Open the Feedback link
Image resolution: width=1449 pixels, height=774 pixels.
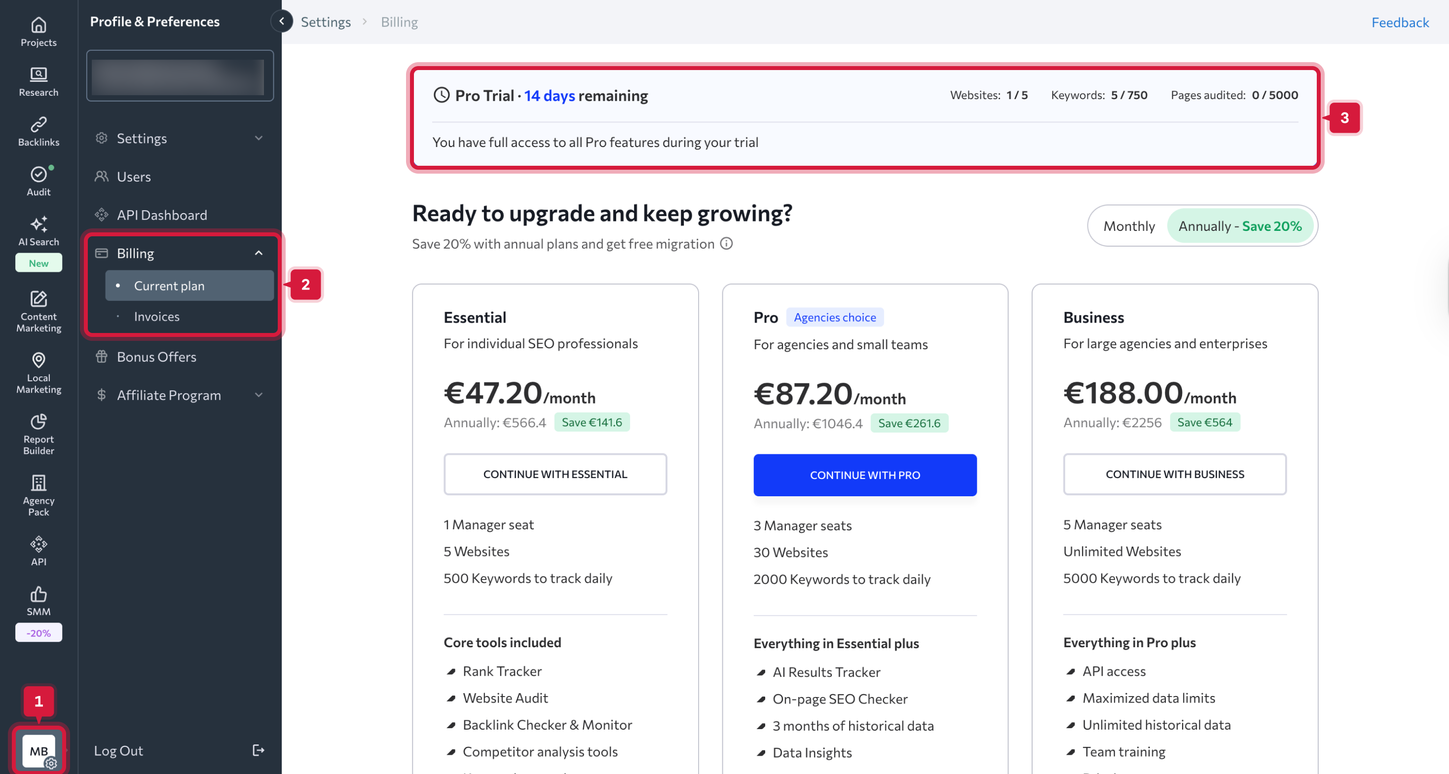click(x=1400, y=23)
